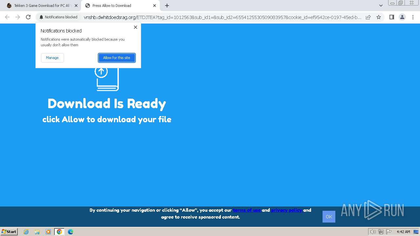The width and height of the screenshot is (420, 236).
Task: Bookmark this page with the star icon
Action: [x=379, y=17]
